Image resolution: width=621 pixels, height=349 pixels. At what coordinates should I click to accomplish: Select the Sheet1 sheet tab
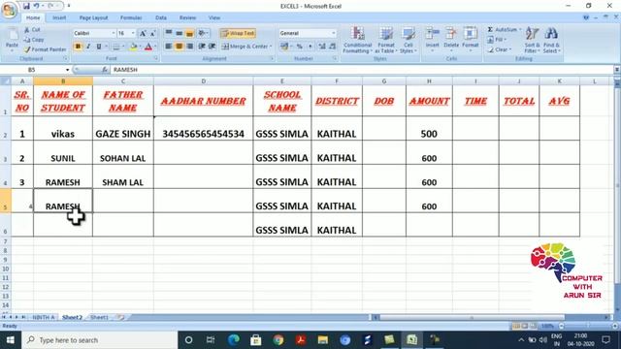point(99,317)
